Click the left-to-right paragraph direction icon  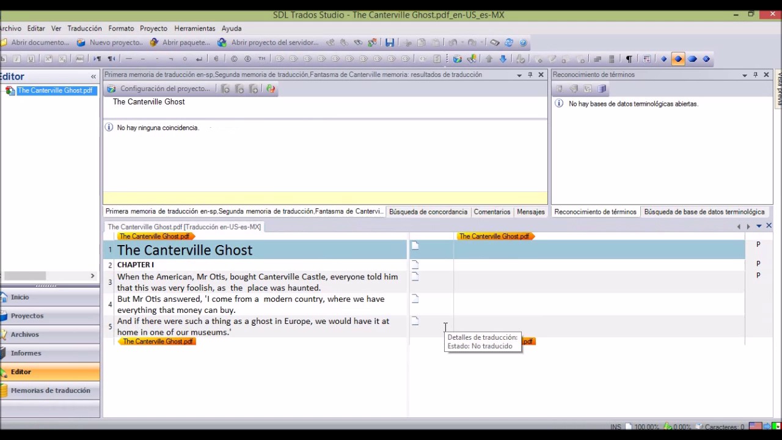(97, 59)
